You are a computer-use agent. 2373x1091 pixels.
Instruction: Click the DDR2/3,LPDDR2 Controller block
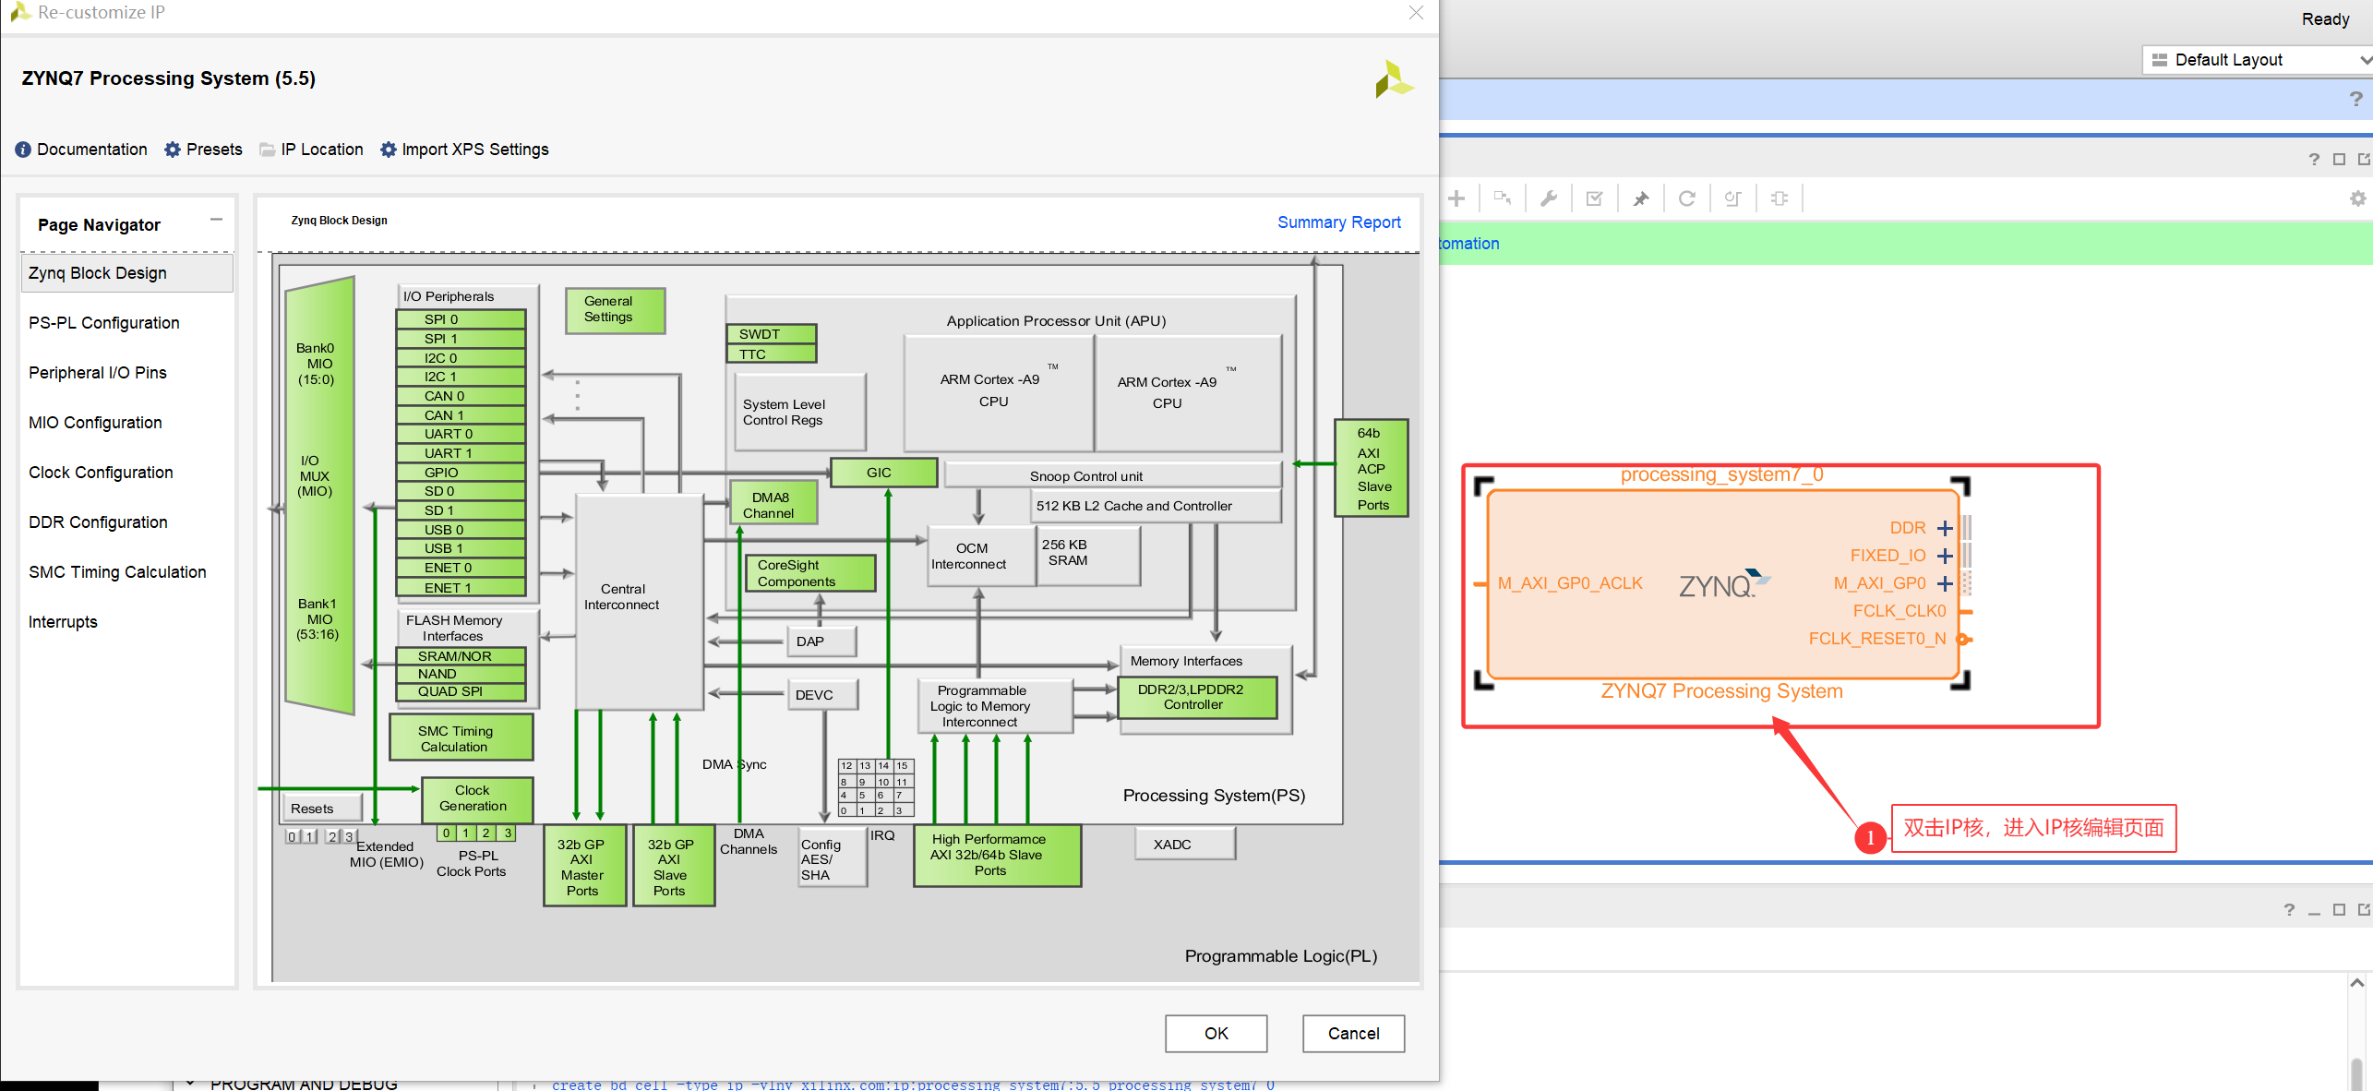(x=1197, y=697)
